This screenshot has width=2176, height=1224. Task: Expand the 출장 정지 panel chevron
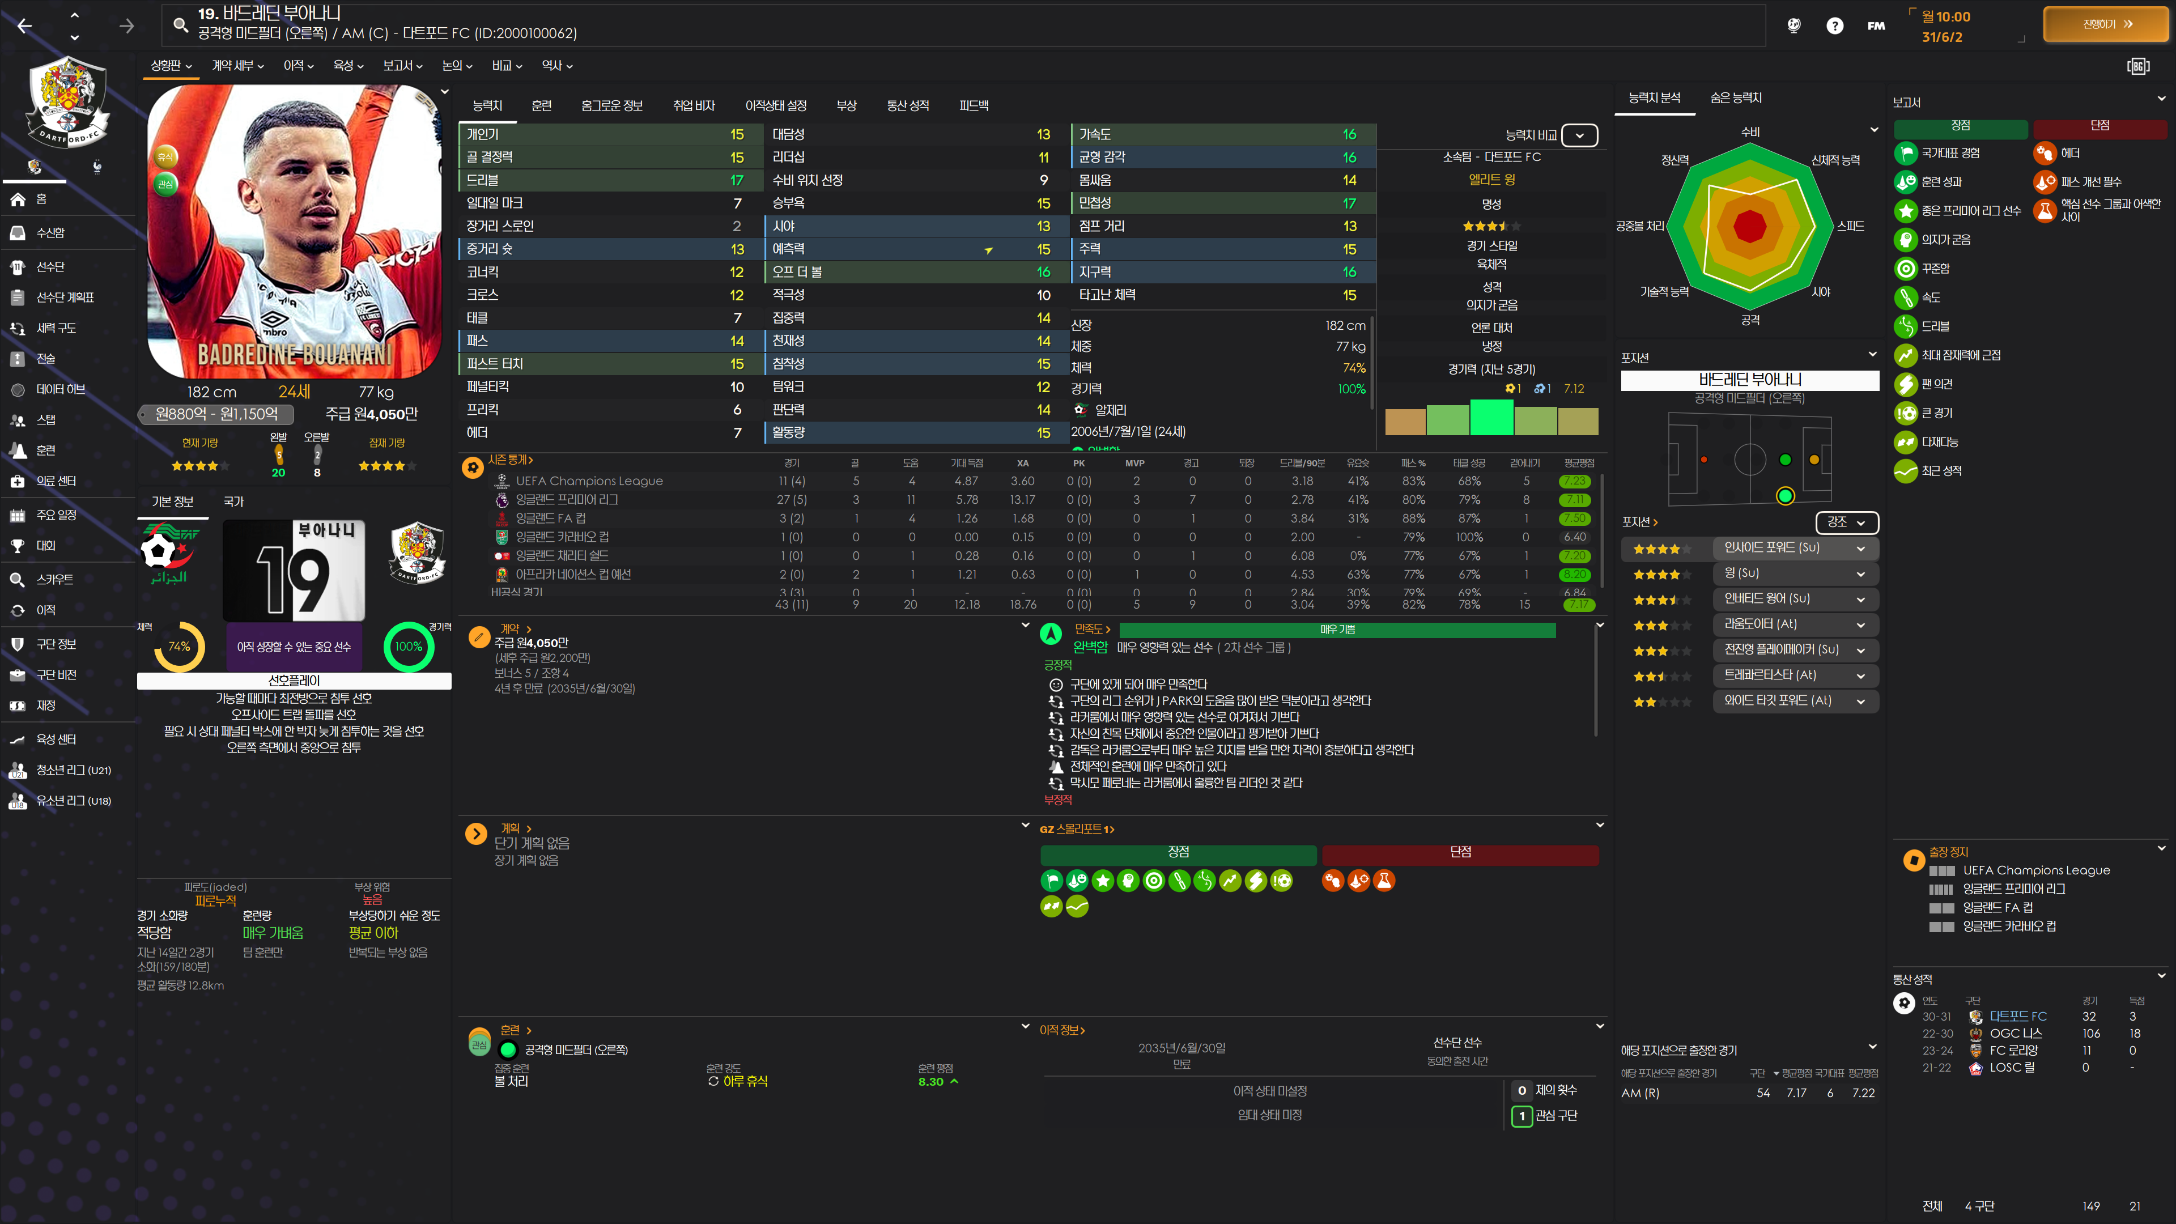(2161, 848)
